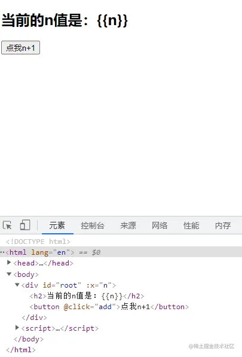Viewport: 242px width, 357px height.
Task: Click the ellipsis before the html tag
Action: tap(2, 252)
